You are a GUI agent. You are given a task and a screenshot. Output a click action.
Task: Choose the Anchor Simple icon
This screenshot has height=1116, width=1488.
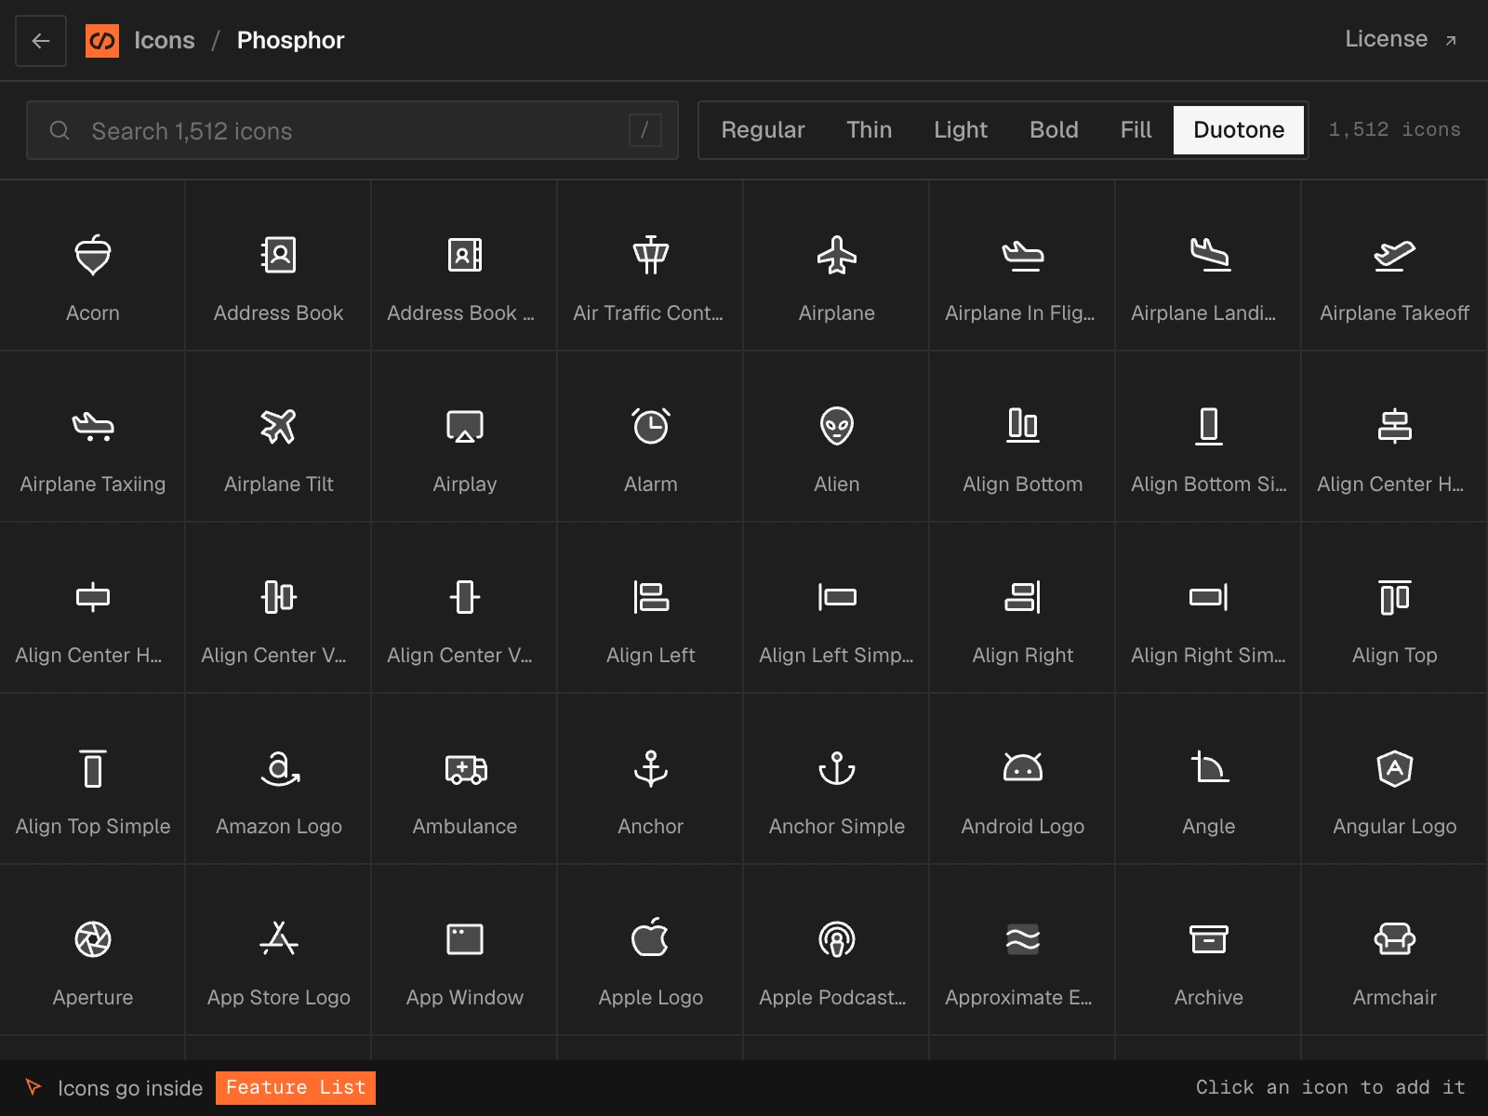(x=837, y=779)
